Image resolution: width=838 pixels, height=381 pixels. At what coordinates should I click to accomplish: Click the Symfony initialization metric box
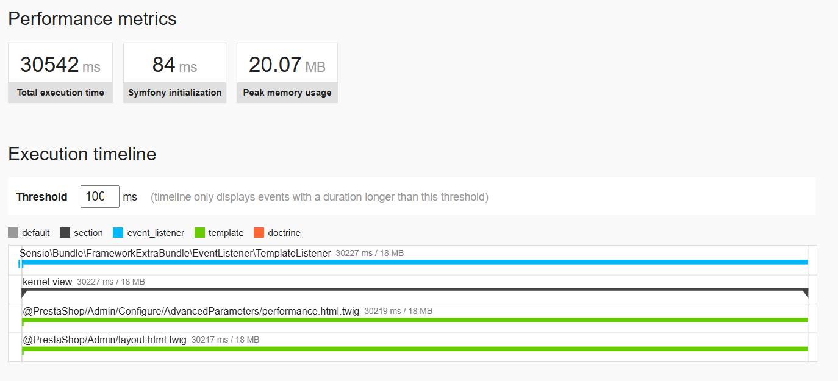pos(174,73)
